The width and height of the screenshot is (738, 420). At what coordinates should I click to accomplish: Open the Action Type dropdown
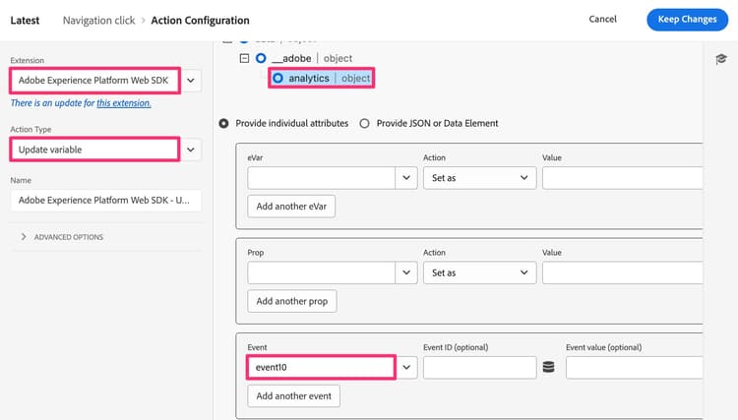click(191, 150)
